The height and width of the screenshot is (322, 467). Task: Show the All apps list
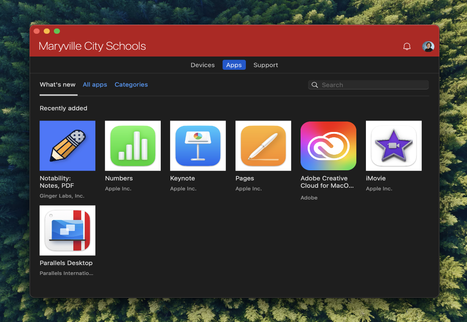[x=95, y=85]
